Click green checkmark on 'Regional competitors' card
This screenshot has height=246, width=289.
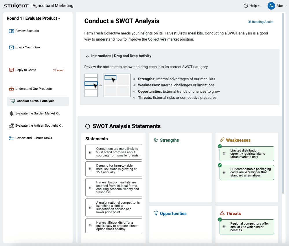tap(220, 219)
